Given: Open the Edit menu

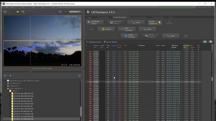Looking at the screenshot, I should (x=9, y=7).
